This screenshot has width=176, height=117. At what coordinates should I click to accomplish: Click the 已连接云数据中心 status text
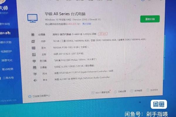pos(41,96)
